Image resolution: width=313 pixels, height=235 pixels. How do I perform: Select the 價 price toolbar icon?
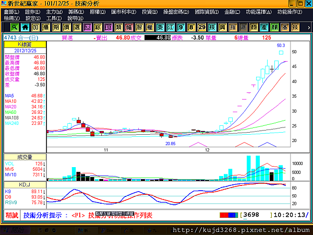[x=67, y=27]
